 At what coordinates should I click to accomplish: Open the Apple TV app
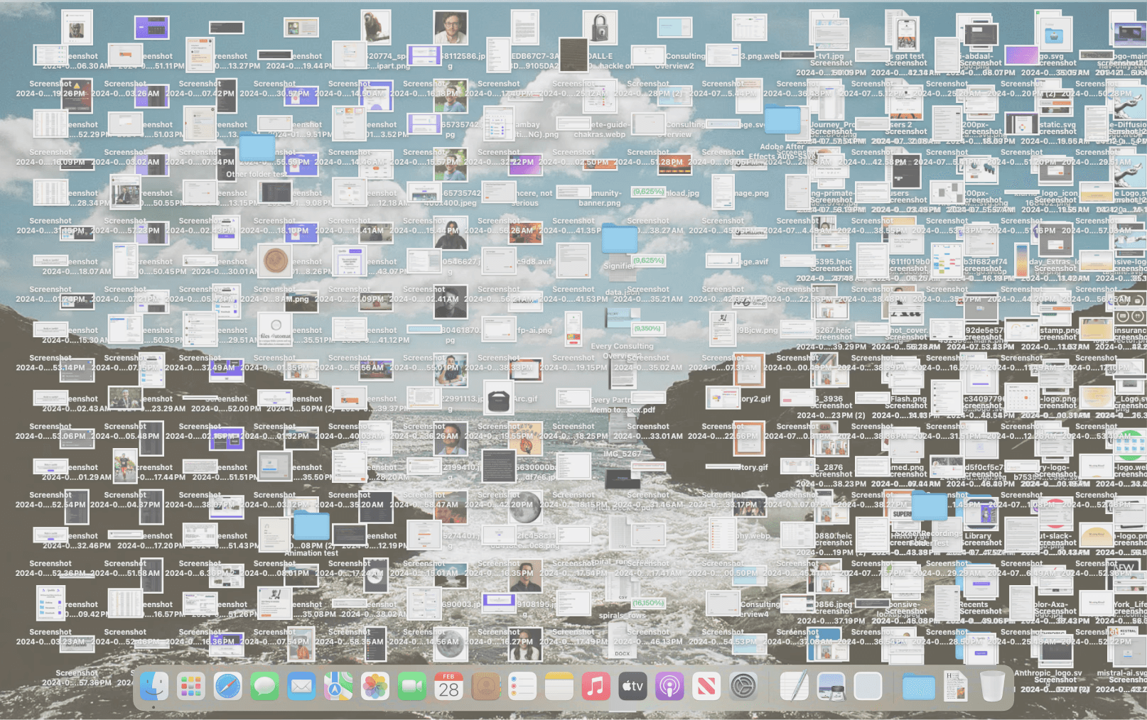[x=632, y=686]
